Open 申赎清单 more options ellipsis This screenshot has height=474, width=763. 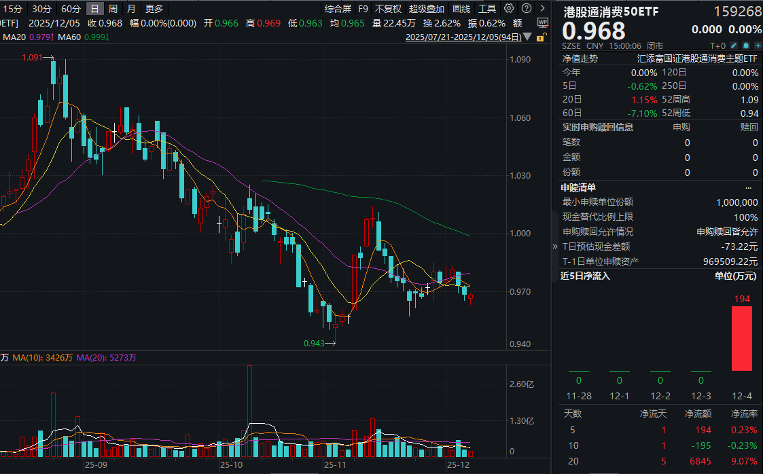click(x=749, y=187)
